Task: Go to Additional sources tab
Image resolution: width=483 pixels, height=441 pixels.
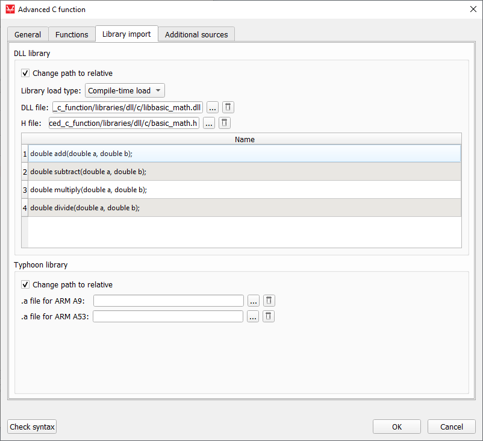Action: pyautogui.click(x=196, y=34)
